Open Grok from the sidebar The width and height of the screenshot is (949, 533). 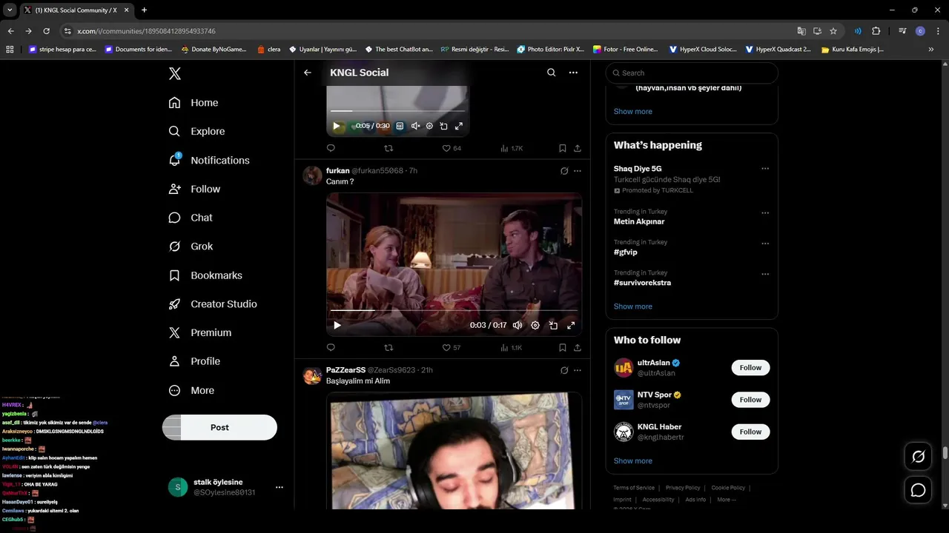coord(191,247)
